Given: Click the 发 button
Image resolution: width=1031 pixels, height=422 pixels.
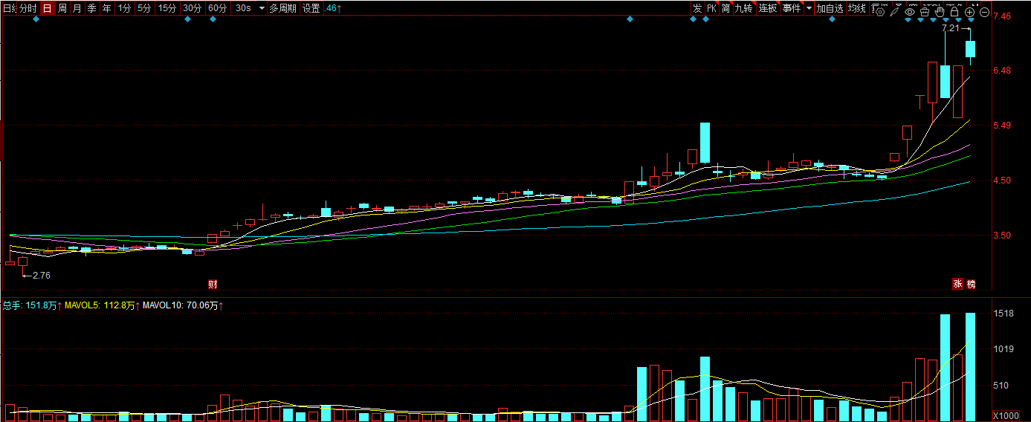Looking at the screenshot, I should pyautogui.click(x=697, y=8).
